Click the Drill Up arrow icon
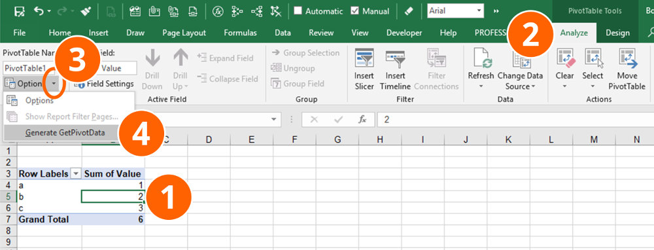Image resolution: width=654 pixels, height=250 pixels. pyautogui.click(x=181, y=58)
